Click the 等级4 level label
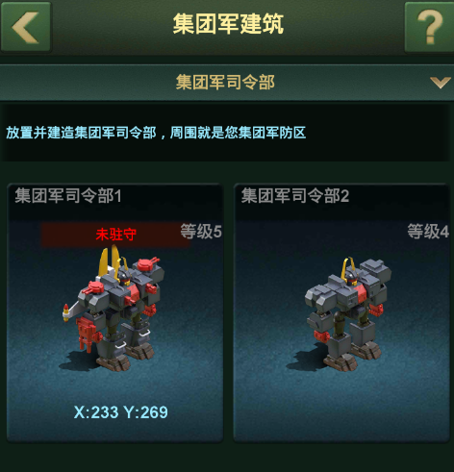The height and width of the screenshot is (472, 454). point(428,232)
